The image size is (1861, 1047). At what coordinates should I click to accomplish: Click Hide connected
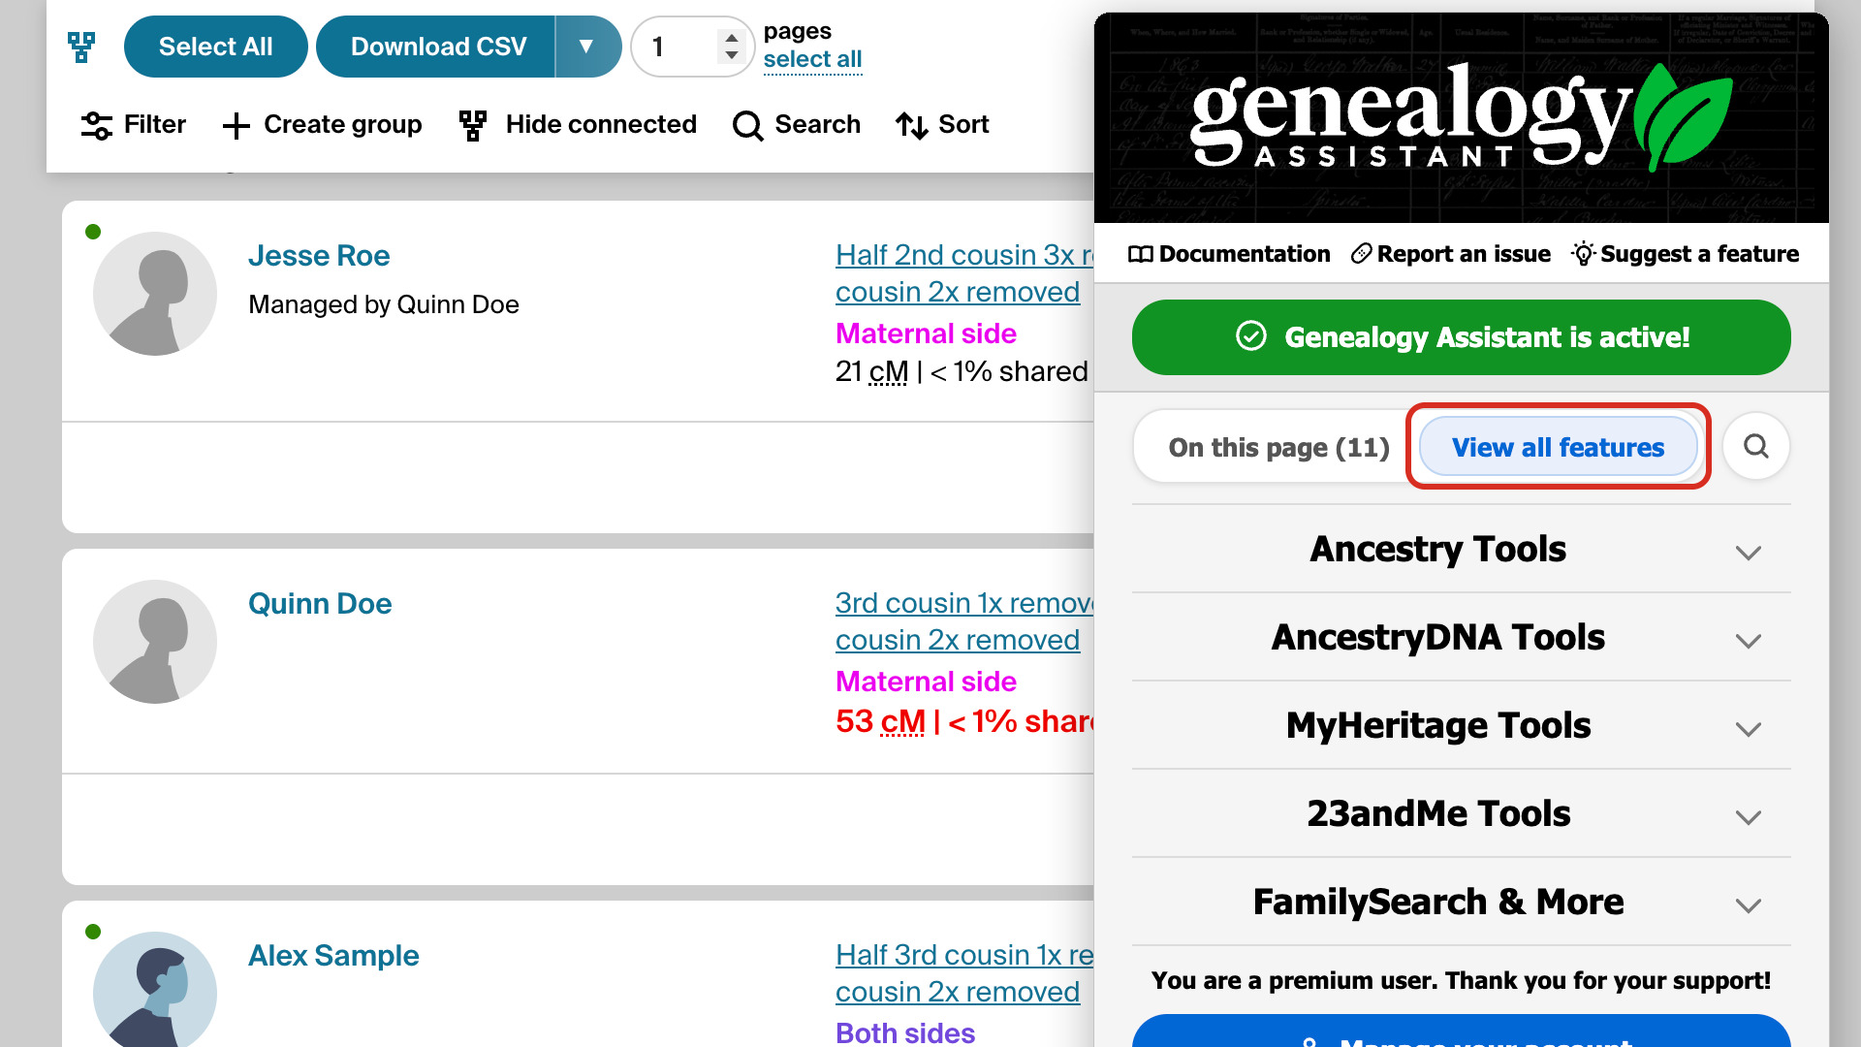tap(578, 125)
